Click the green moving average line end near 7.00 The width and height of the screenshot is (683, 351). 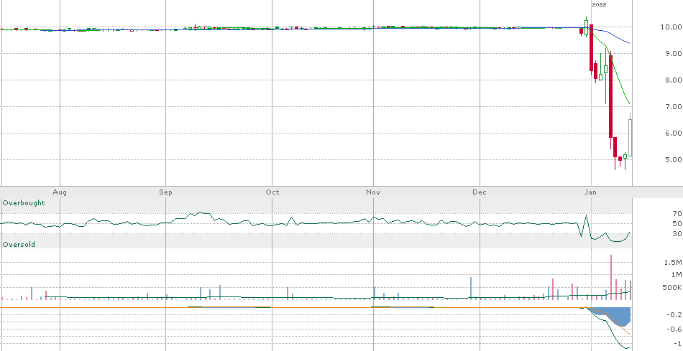628,102
